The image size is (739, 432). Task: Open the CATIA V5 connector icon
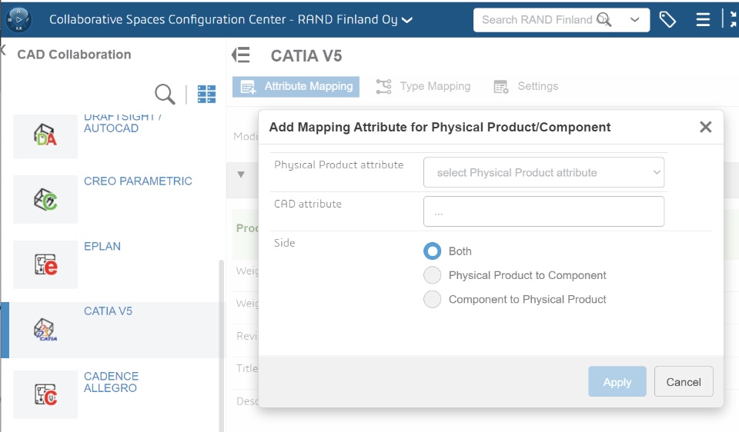click(45, 330)
